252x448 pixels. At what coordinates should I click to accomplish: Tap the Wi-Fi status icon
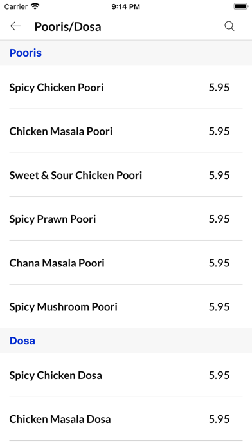tap(35, 6)
